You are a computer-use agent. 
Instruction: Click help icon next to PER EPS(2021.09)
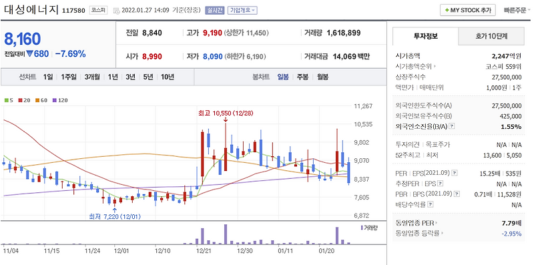click(x=455, y=174)
